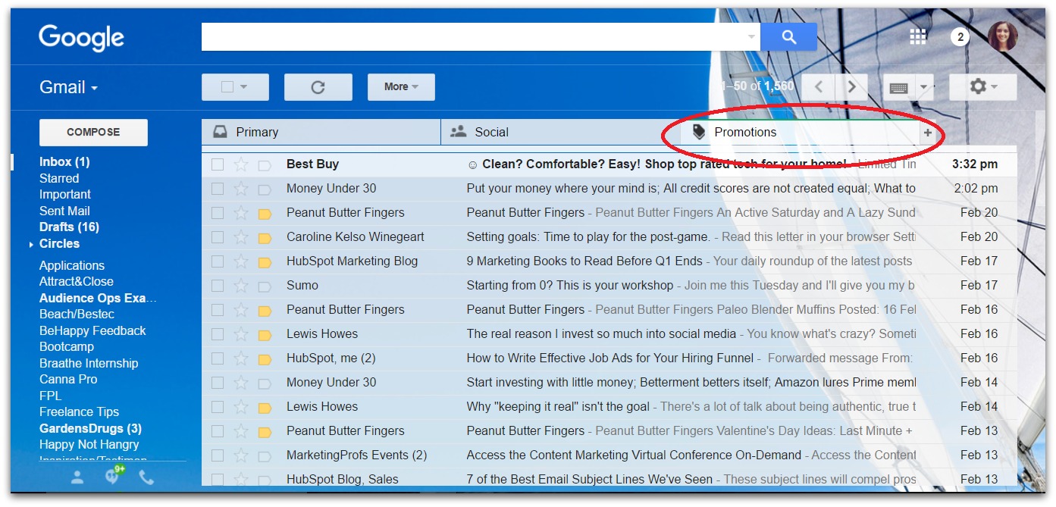Open the Audience Ops label
Screen dimensions: 1056x507
click(98, 299)
